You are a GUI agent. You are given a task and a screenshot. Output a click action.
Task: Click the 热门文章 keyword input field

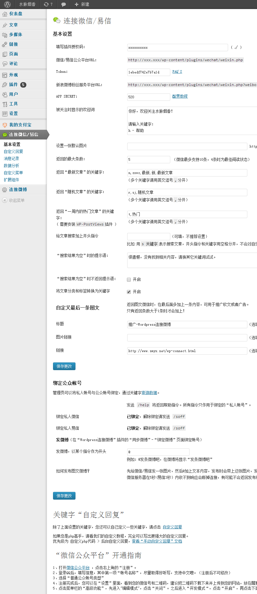187,214
